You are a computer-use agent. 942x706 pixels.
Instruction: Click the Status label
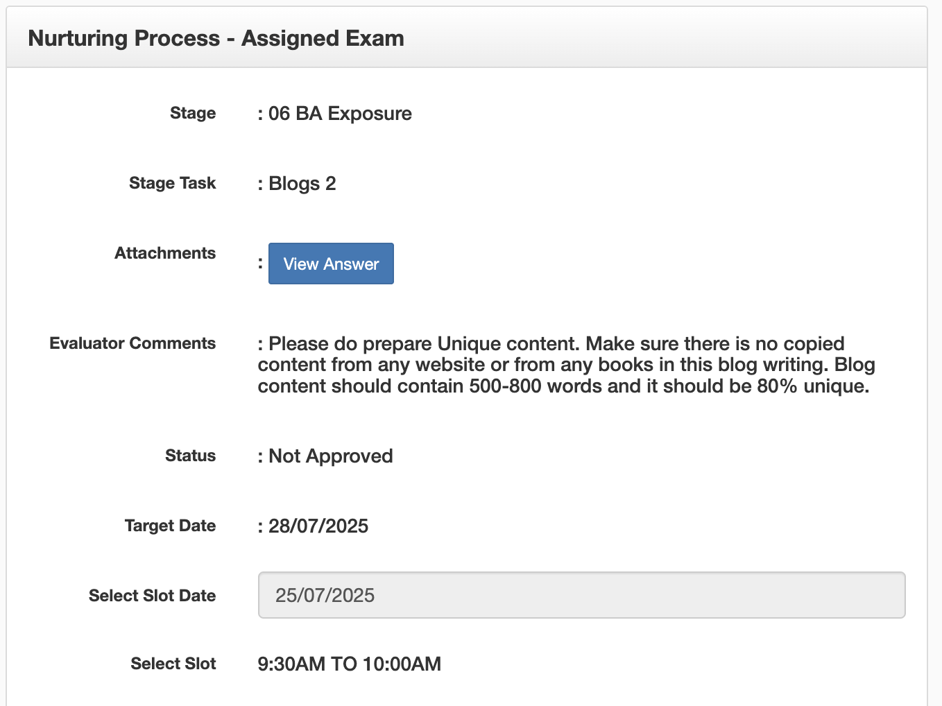point(190,456)
